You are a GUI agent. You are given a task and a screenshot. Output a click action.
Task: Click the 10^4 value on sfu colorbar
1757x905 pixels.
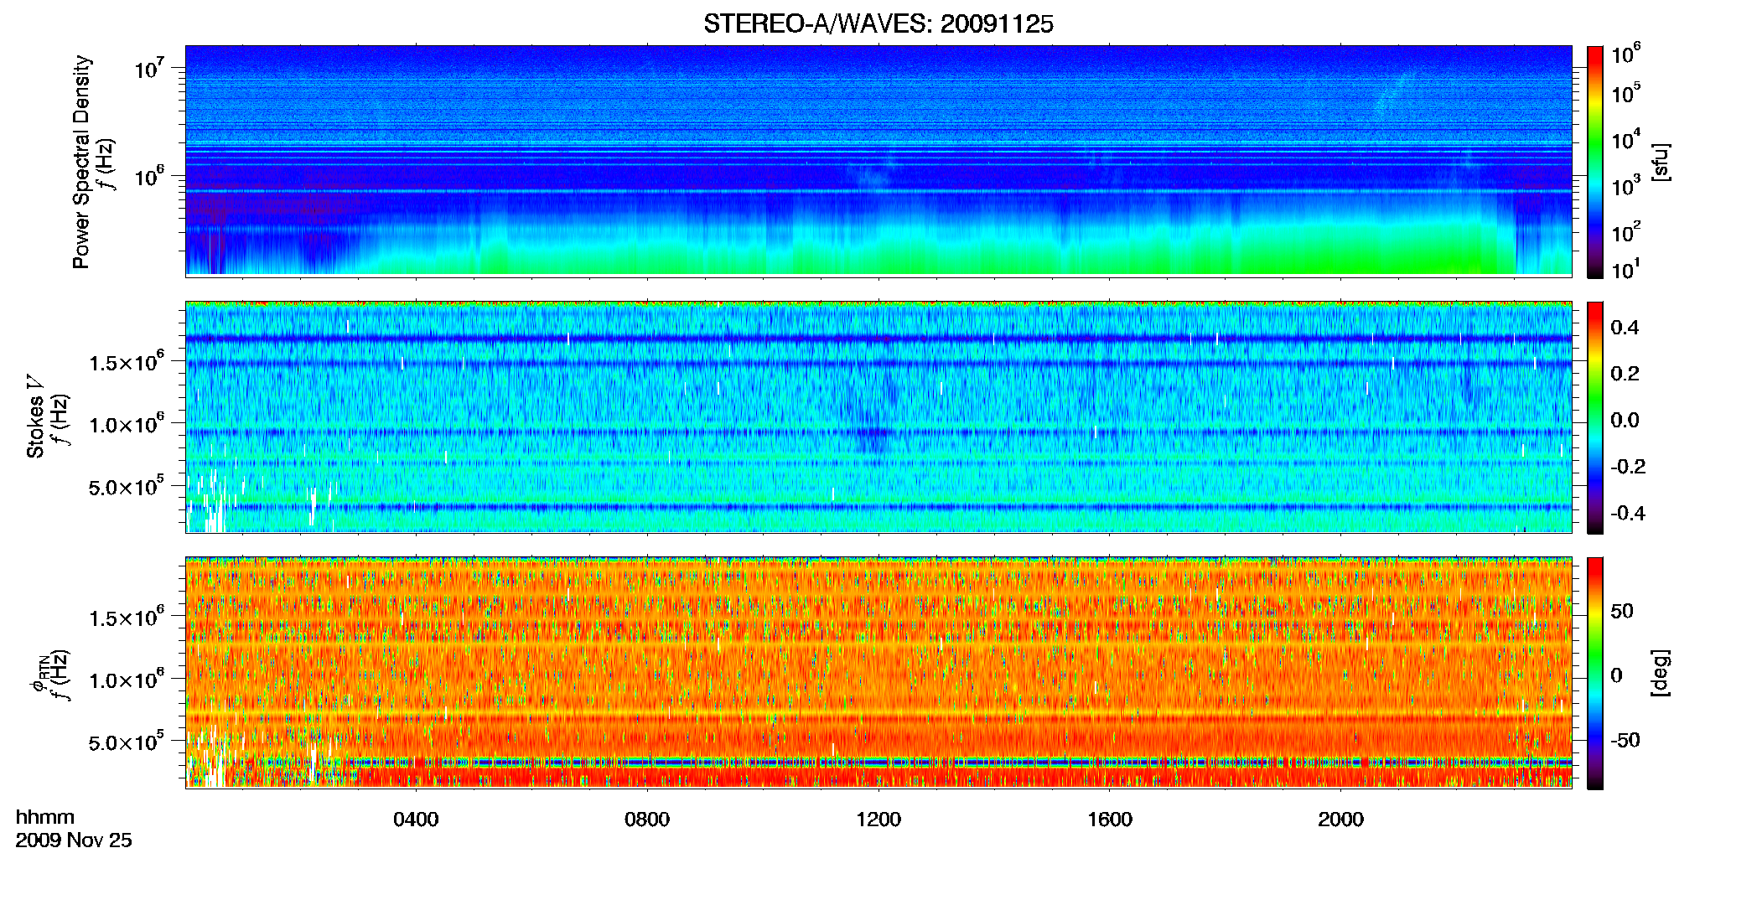click(1625, 140)
